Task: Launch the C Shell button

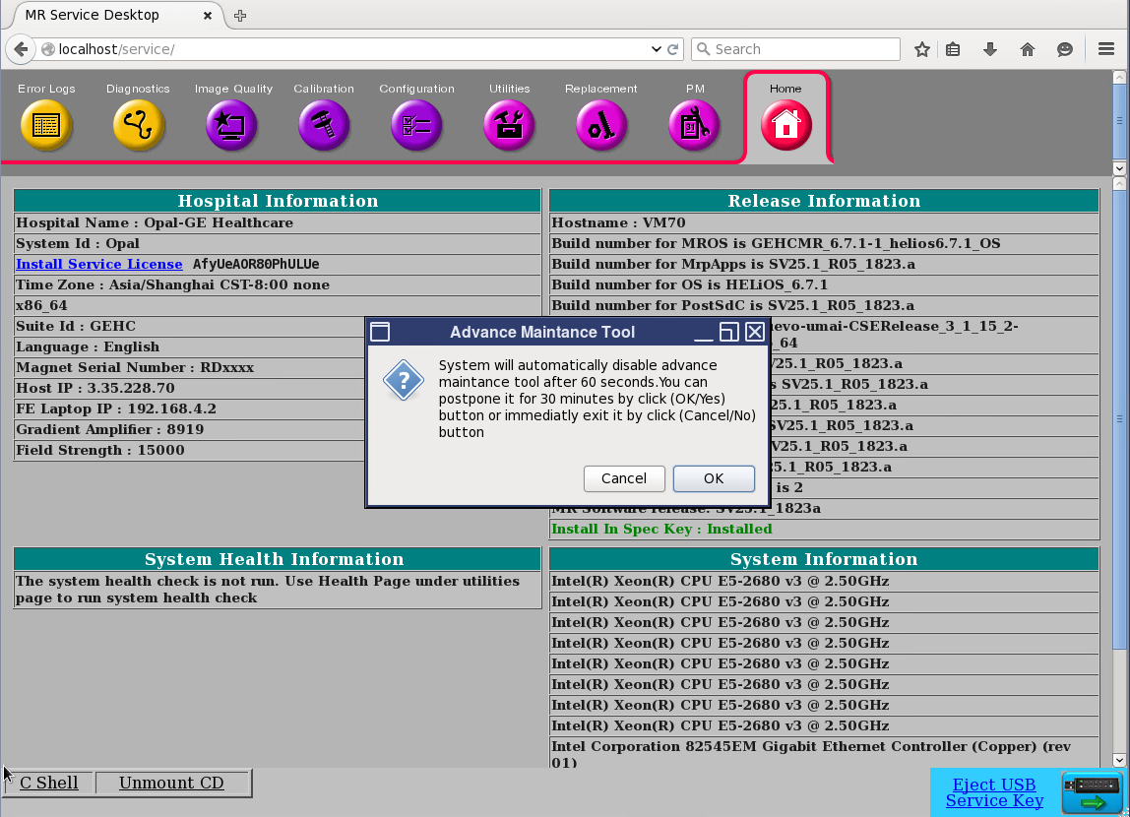Action: point(49,784)
